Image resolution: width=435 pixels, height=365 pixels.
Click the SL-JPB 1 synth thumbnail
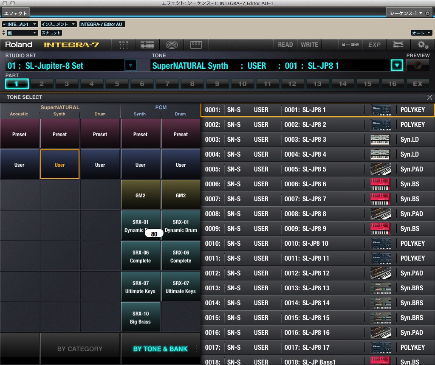(381, 110)
